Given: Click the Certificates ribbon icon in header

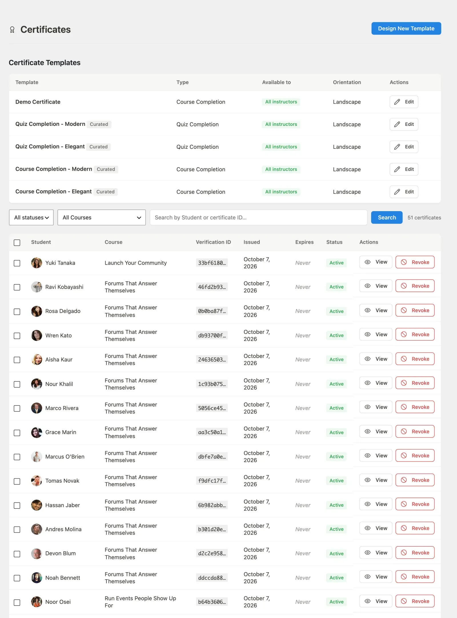Looking at the screenshot, I should point(12,30).
